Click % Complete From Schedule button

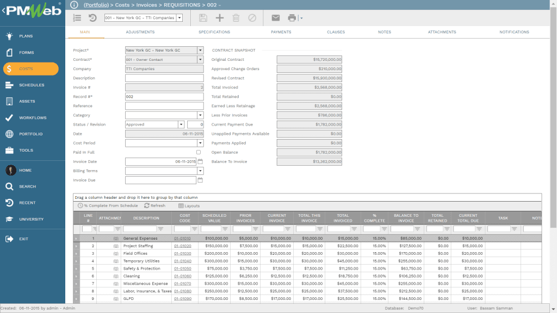point(108,206)
